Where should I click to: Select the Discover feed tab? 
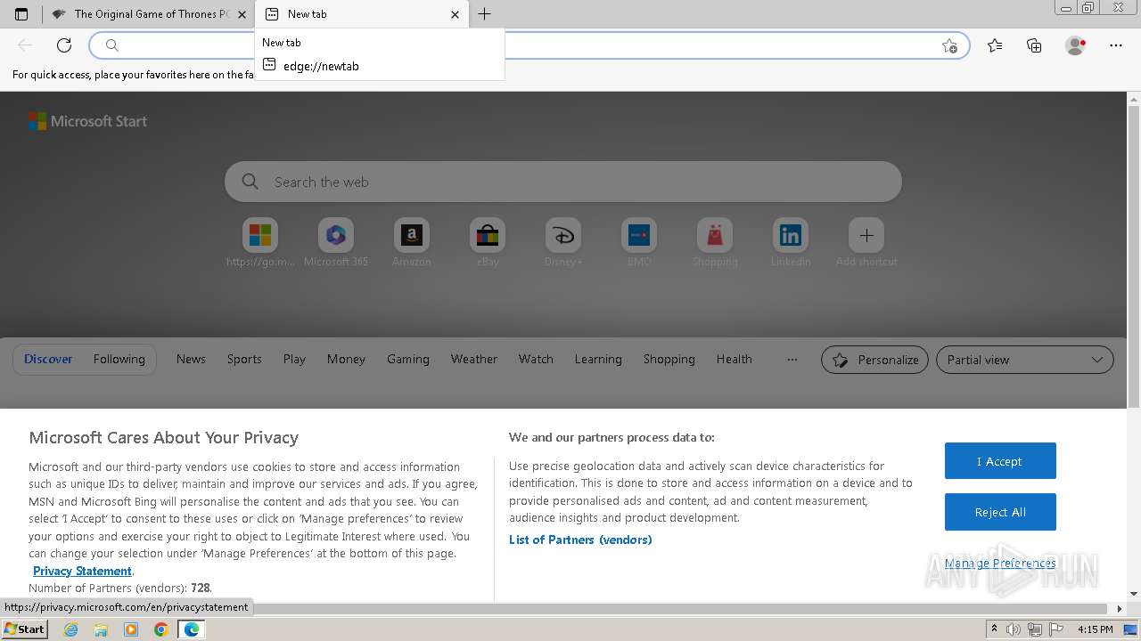(48, 359)
